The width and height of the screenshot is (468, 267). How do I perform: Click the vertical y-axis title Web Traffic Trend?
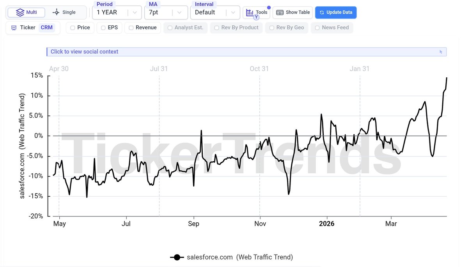pyautogui.click(x=22, y=146)
